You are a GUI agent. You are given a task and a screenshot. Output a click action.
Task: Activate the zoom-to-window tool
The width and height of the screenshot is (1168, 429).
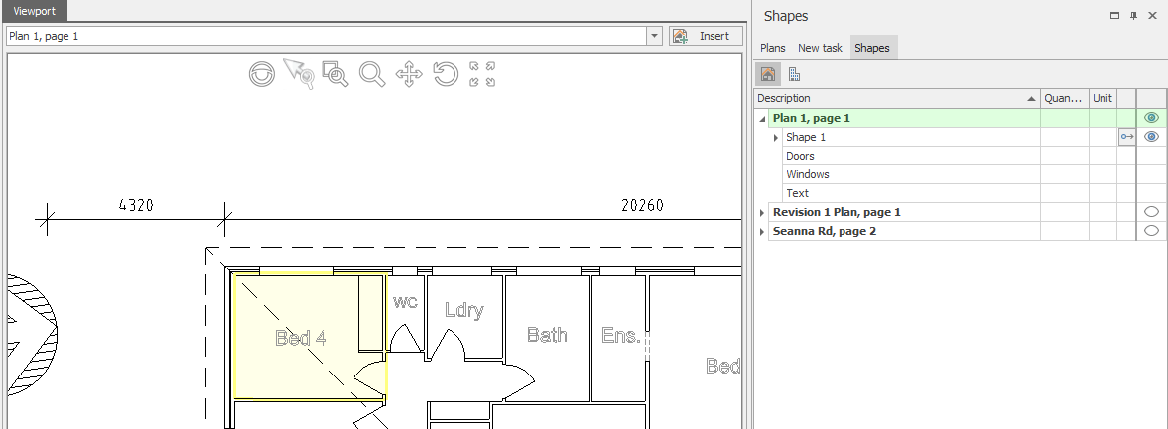coord(335,74)
